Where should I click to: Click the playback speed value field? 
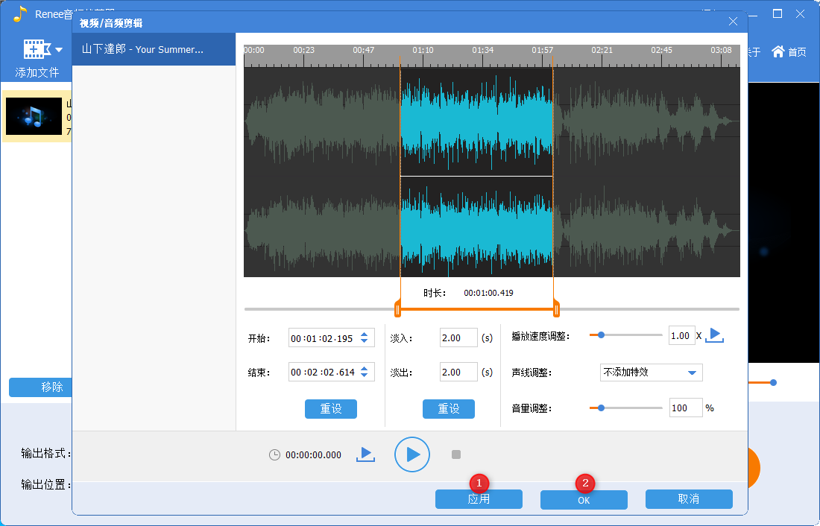pos(682,336)
